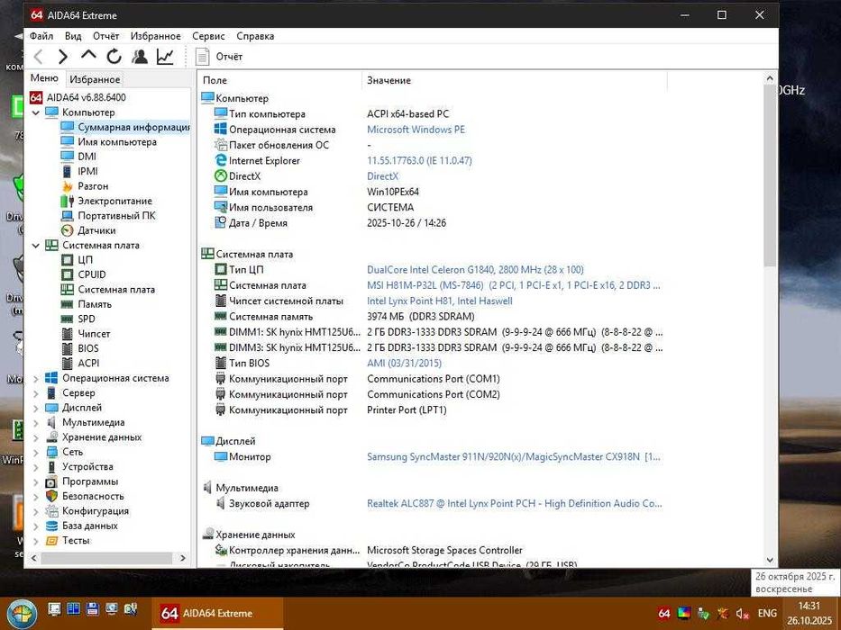Click the muted speaker tray icon

[x=743, y=614]
